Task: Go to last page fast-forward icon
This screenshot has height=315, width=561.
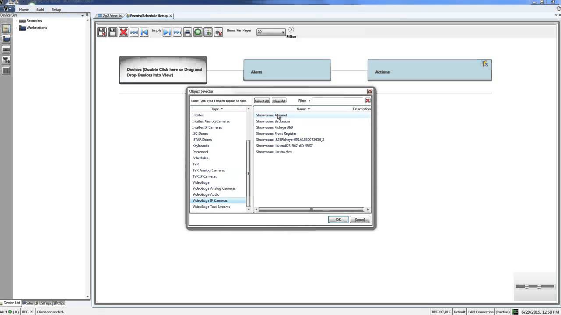Action: pyautogui.click(x=177, y=32)
